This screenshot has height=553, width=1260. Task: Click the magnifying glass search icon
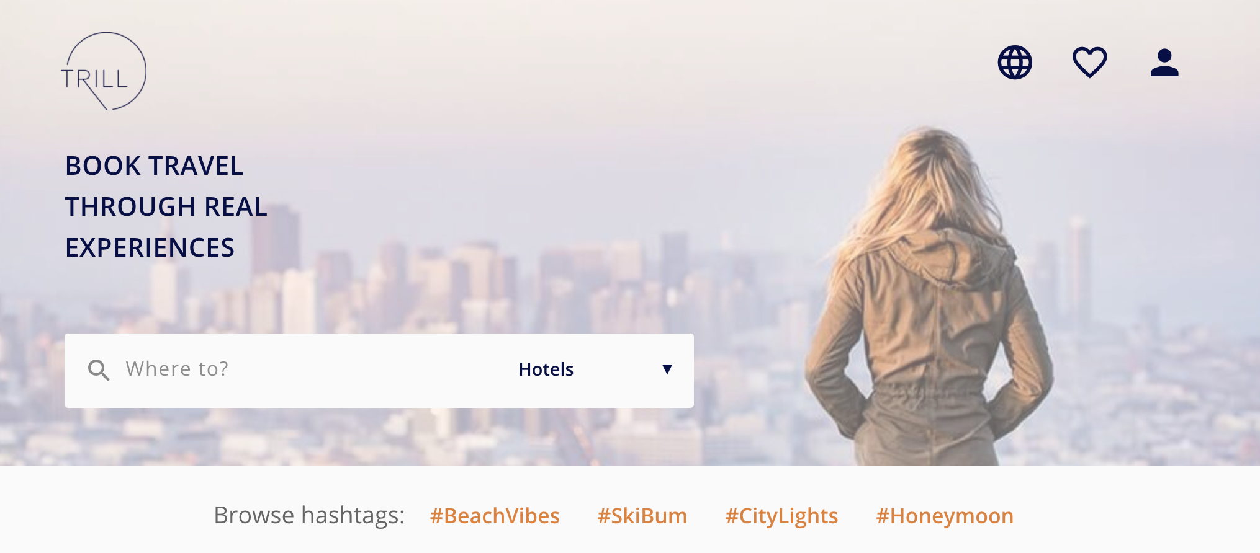(x=99, y=370)
